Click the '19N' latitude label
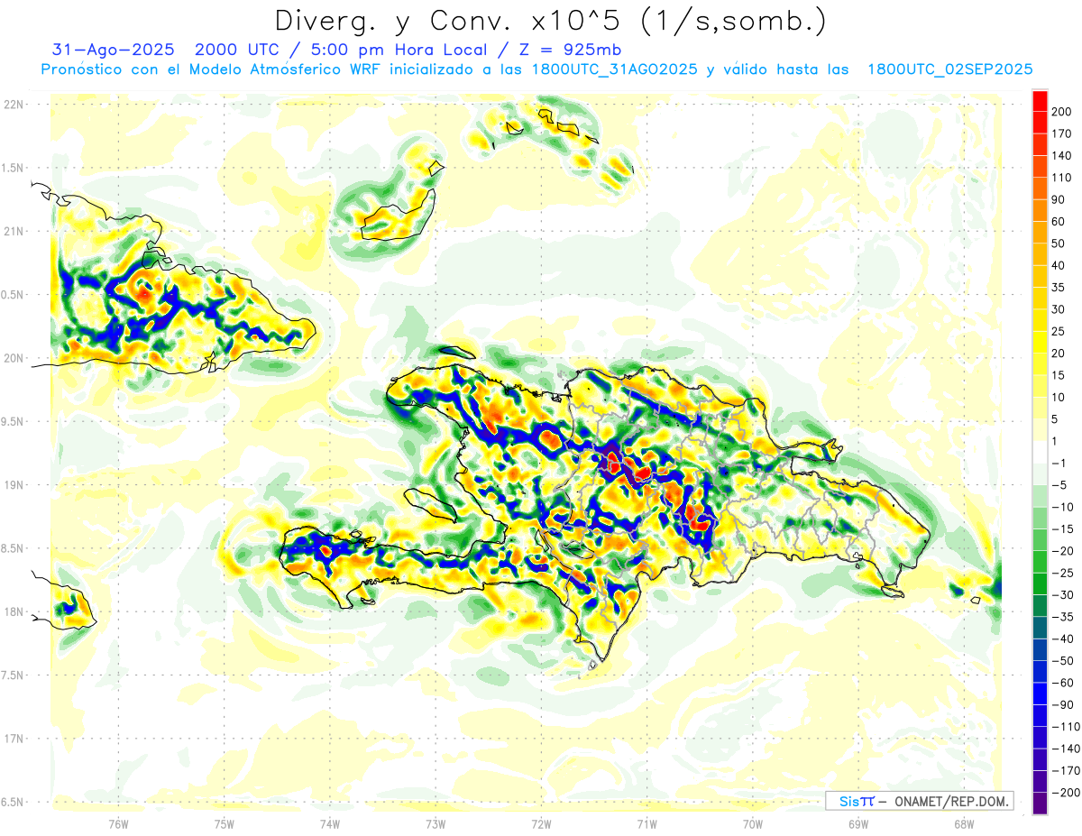Image resolution: width=1082 pixels, height=836 pixels. [14, 485]
